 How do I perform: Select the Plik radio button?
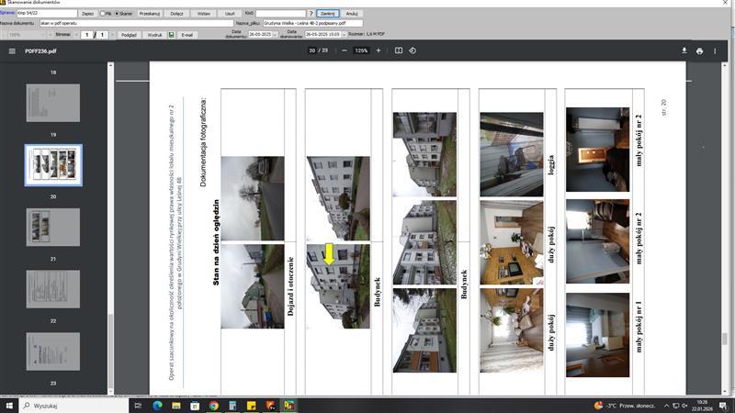pos(104,14)
